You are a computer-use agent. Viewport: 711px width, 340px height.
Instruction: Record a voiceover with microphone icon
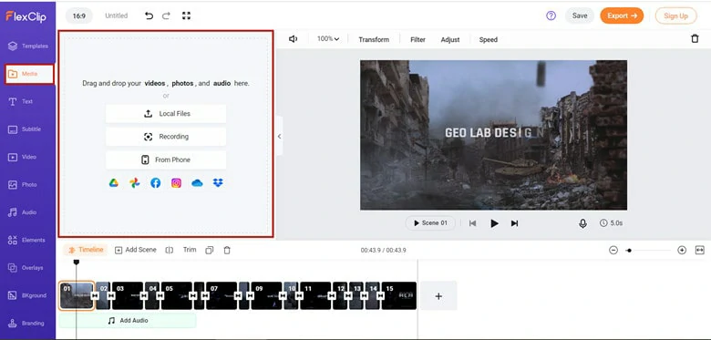click(x=583, y=223)
